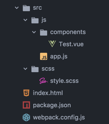Collapse the scss folder chevron
This screenshot has width=109, height=124.
click(x=25, y=69)
